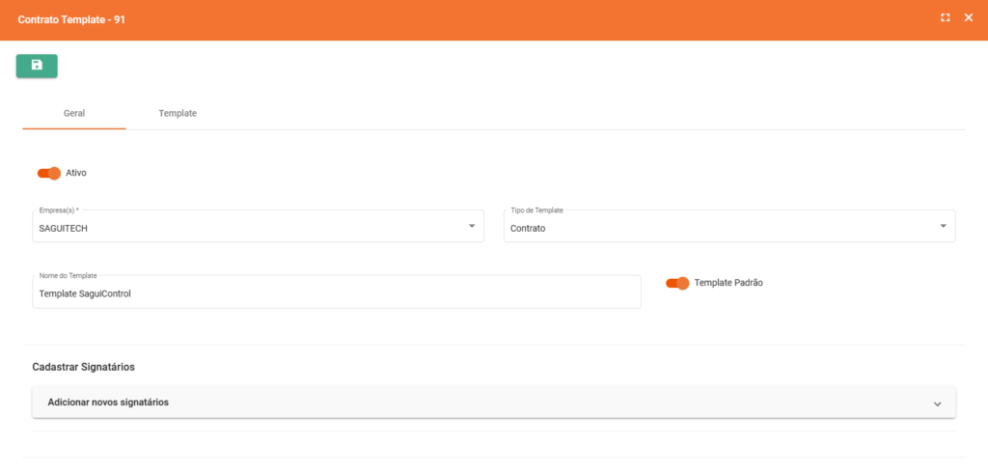Switch to the Template tab
This screenshot has height=474, width=988.
pos(178,113)
